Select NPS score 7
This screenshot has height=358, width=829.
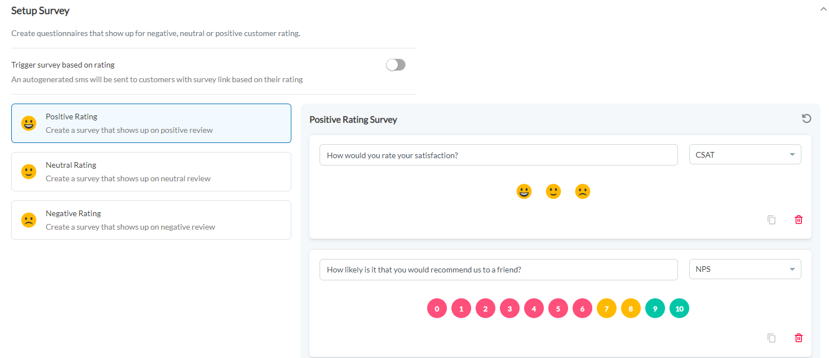point(606,308)
